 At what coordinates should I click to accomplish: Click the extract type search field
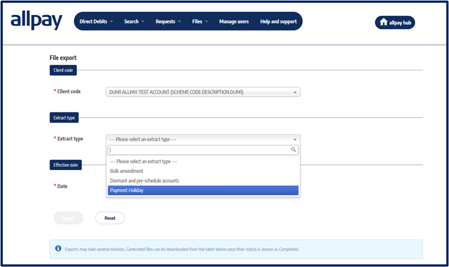click(x=203, y=150)
